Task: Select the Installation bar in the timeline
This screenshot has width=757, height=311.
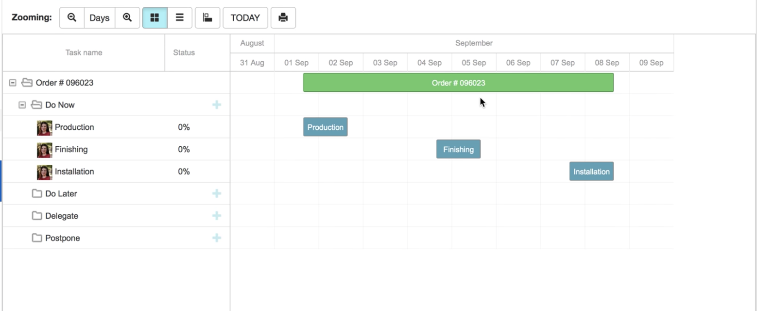Action: tap(591, 171)
